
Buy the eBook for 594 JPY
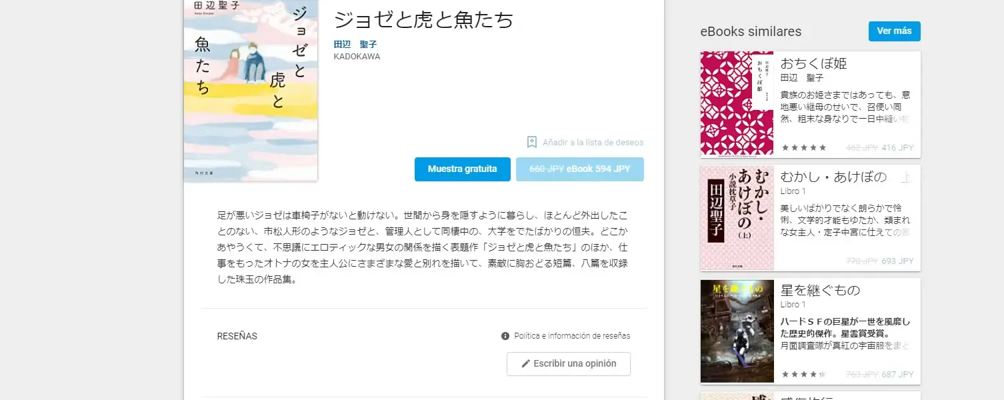pyautogui.click(x=580, y=169)
